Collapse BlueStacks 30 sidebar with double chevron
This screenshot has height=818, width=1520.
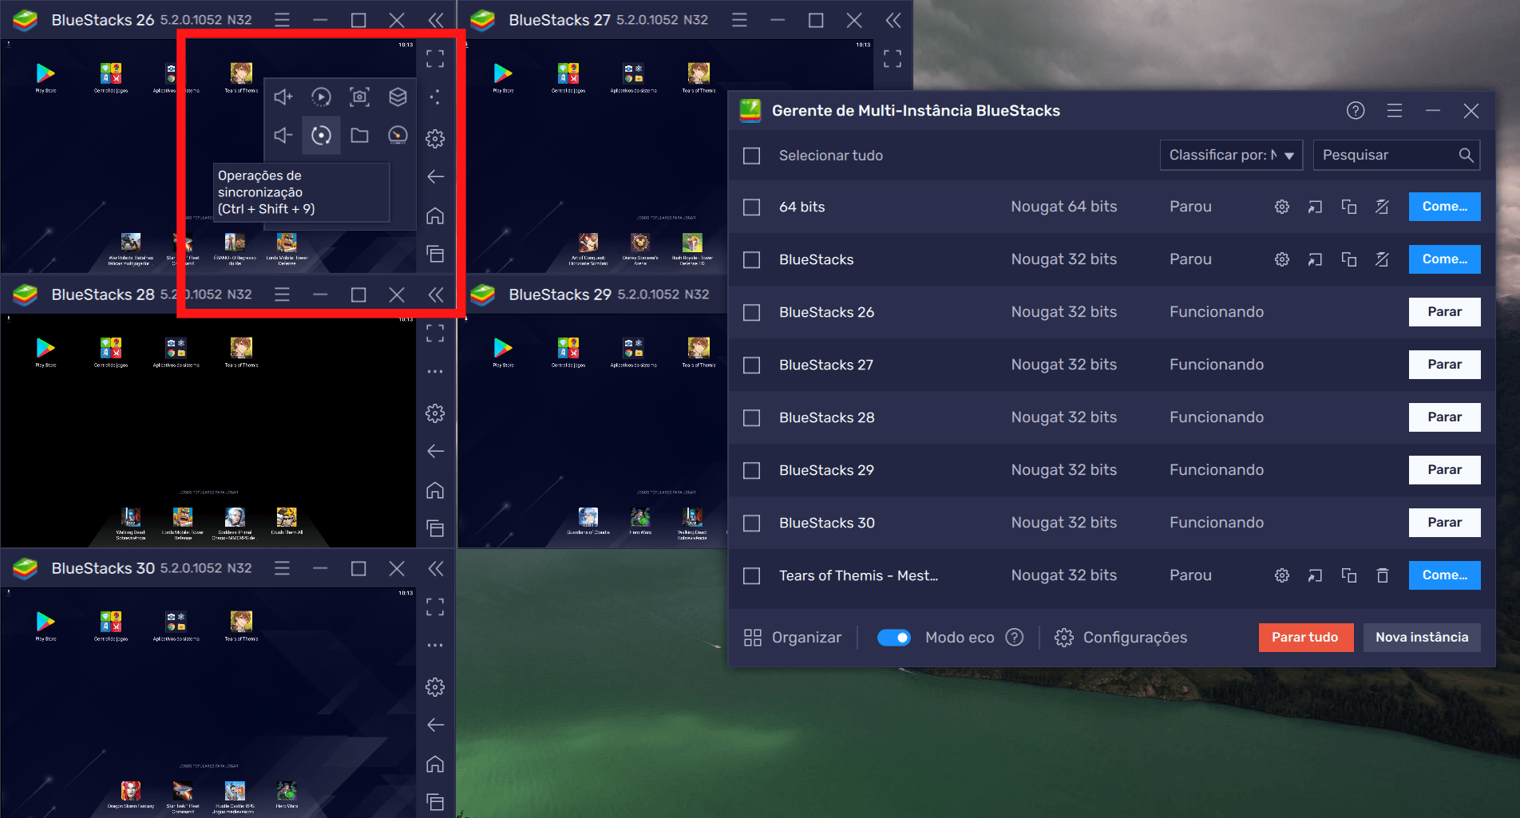[x=436, y=568]
